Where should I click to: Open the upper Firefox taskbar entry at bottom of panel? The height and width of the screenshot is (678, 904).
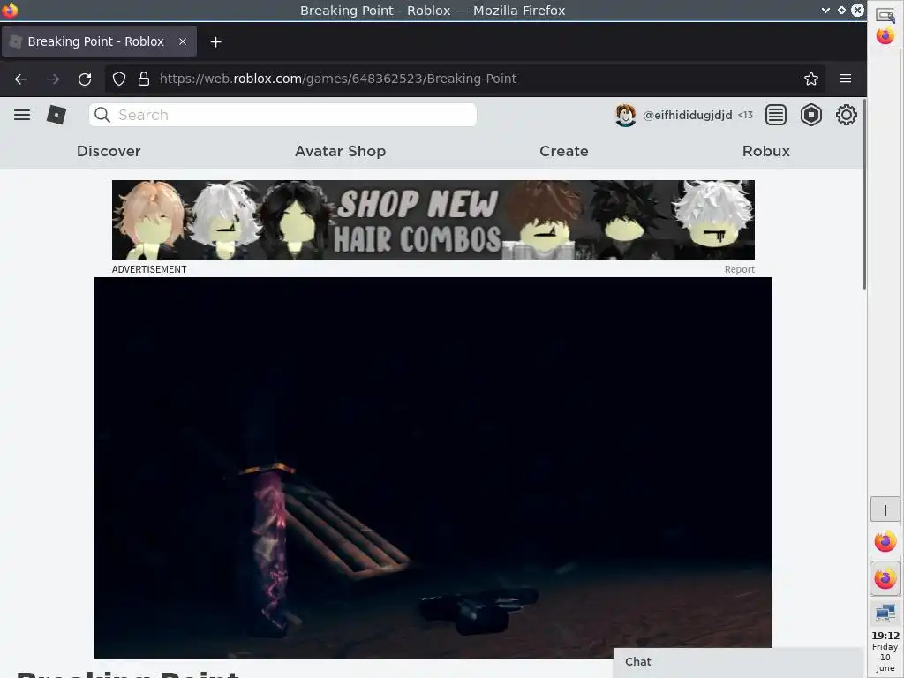885,542
